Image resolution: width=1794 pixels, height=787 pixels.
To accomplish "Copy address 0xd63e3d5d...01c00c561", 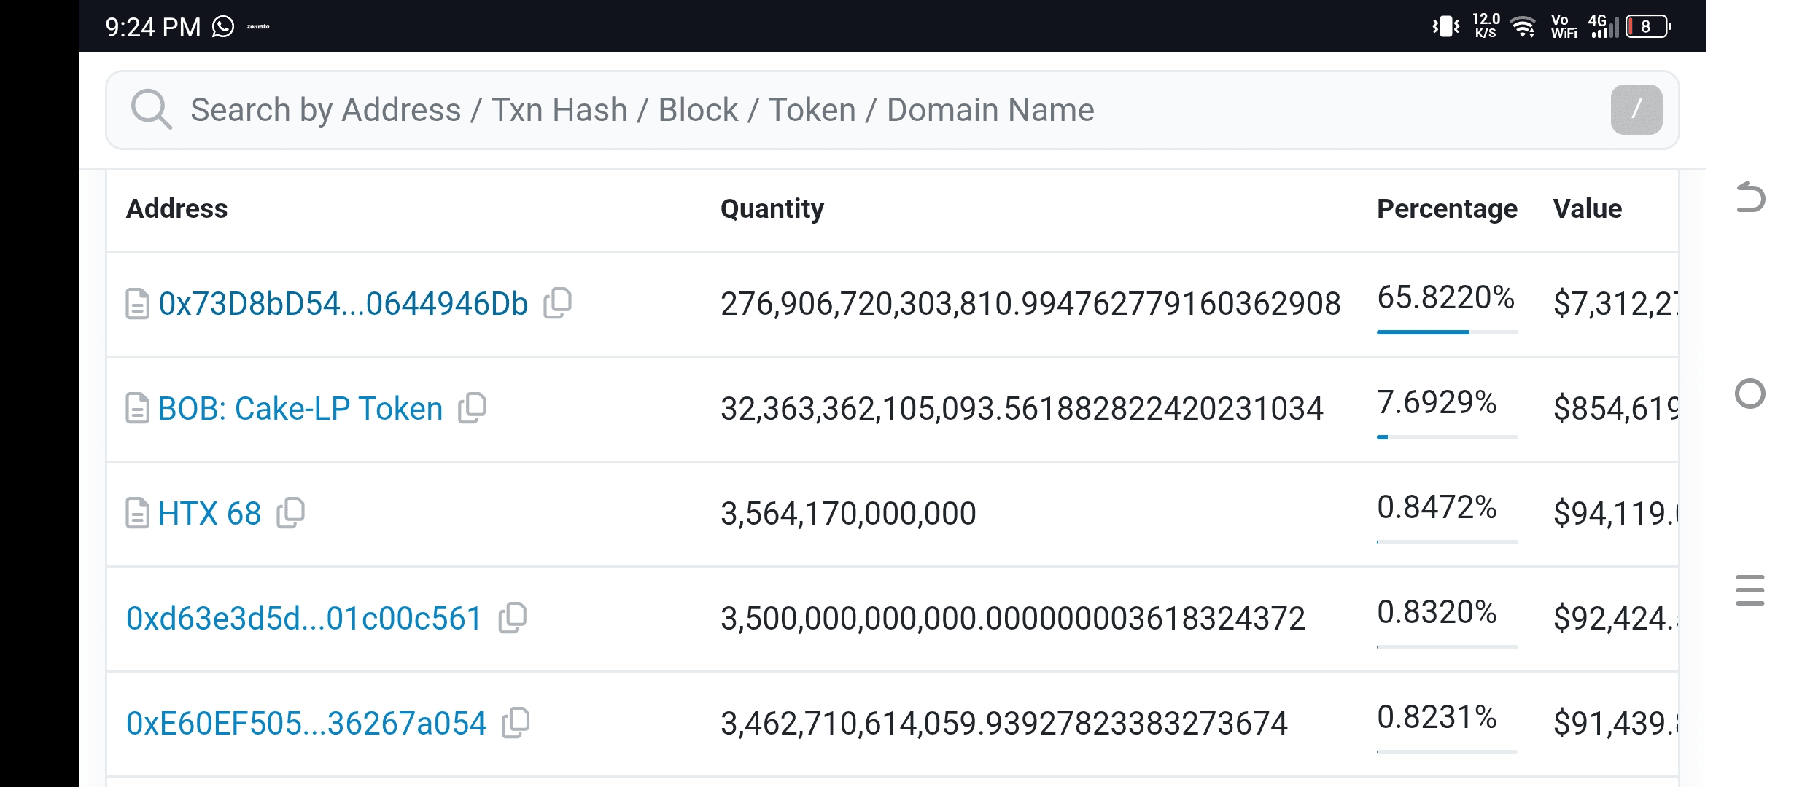I will pos(513,617).
